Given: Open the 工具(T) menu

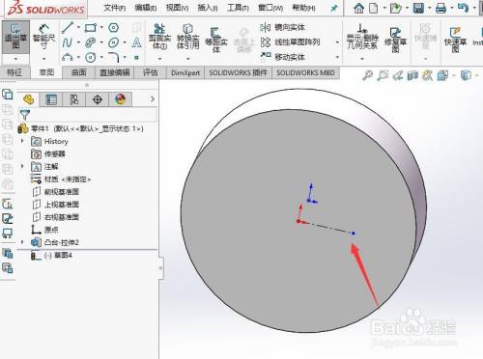Looking at the screenshot, I should (238, 8).
